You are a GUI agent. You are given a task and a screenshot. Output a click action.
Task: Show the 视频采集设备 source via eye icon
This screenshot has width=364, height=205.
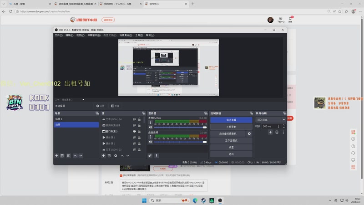[134, 125]
